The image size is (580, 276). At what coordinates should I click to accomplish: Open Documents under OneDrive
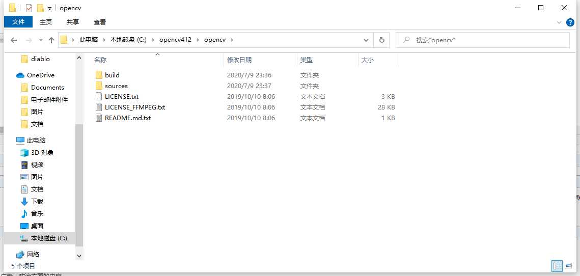click(x=47, y=87)
